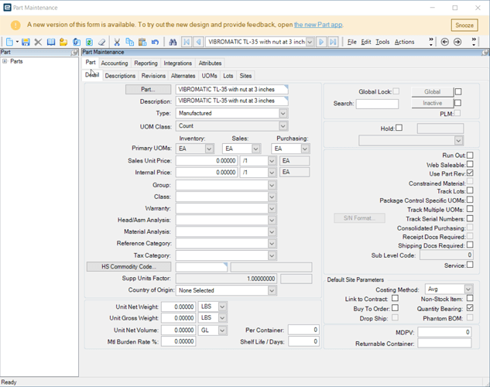Click the Part... button
Screen dimensions: 490x387
click(x=148, y=89)
